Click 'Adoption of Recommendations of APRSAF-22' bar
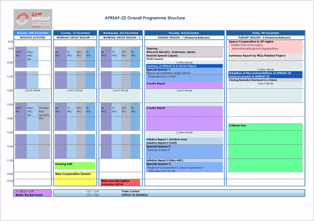Viewport: 314px width, 221px height. (265, 73)
